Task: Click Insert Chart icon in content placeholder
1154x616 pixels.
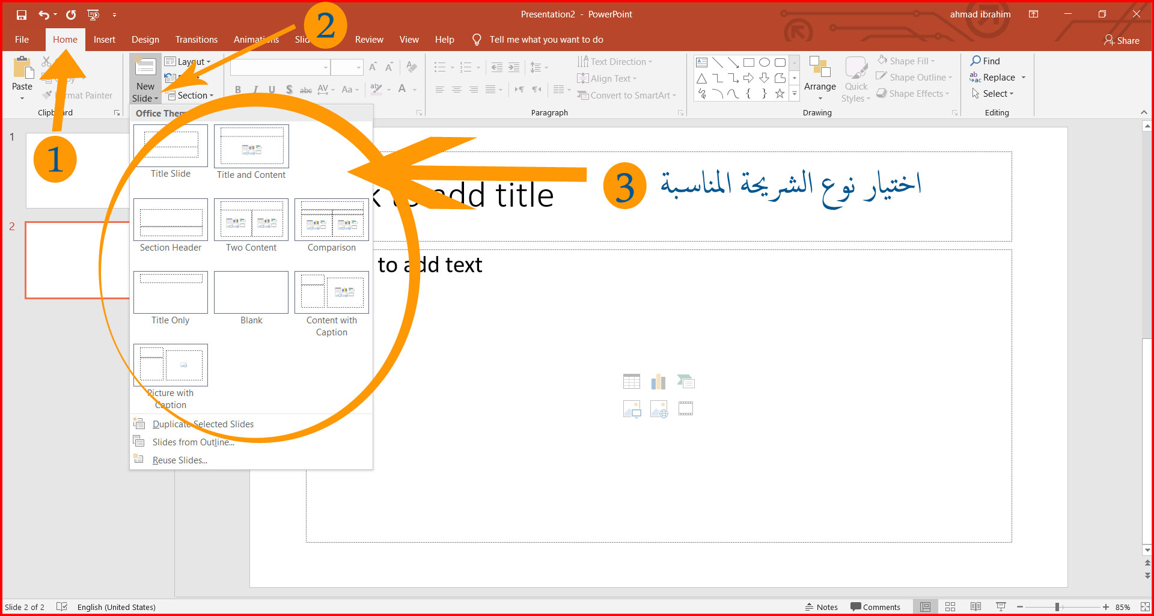Action: 659,381
